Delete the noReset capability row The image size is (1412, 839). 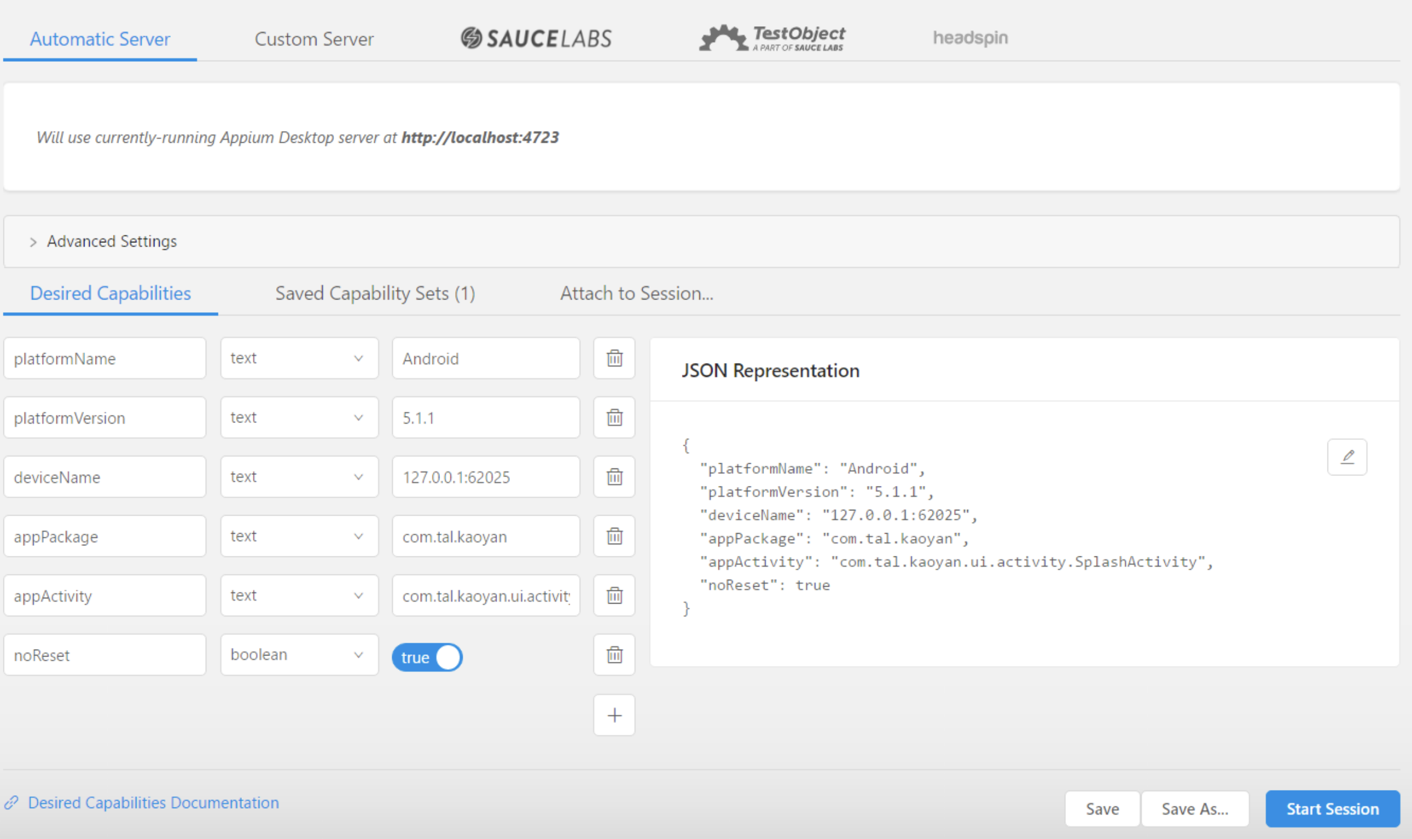coord(614,654)
